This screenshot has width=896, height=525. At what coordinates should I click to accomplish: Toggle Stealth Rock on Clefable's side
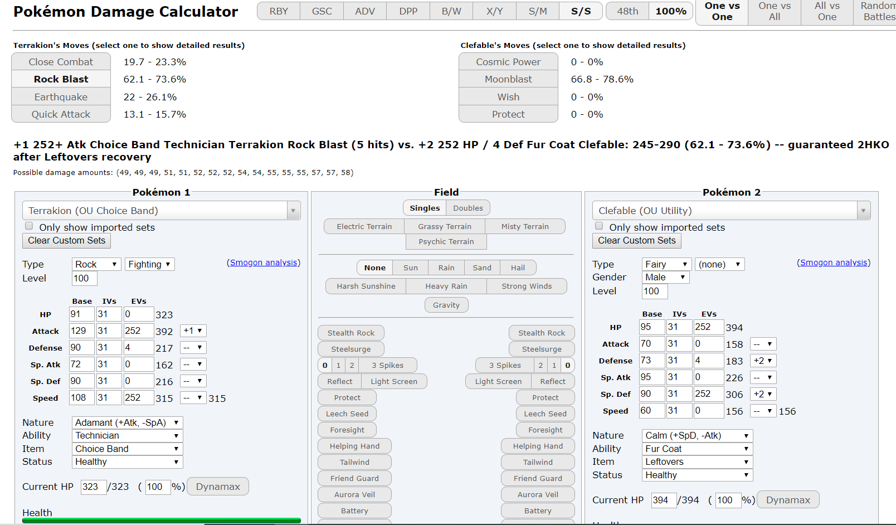542,333
